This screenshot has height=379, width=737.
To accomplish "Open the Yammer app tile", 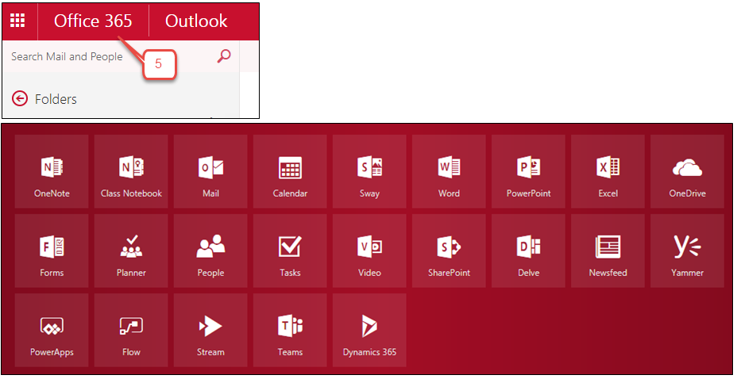I will (687, 251).
